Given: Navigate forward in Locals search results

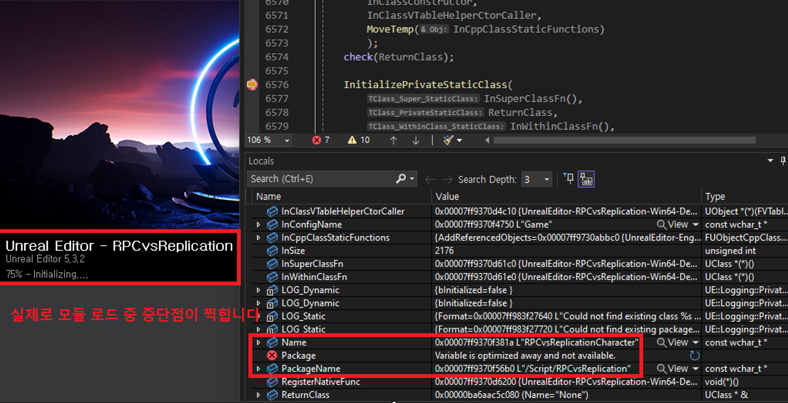Looking at the screenshot, I should 448,180.
